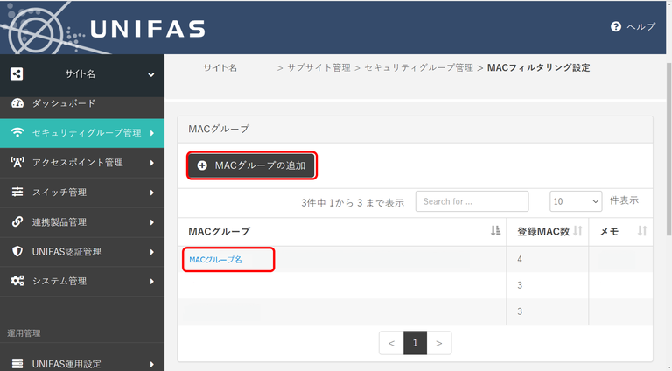Click the page vertical scrollbar
Image resolution: width=672 pixels, height=371 pixels.
pyautogui.click(x=669, y=149)
